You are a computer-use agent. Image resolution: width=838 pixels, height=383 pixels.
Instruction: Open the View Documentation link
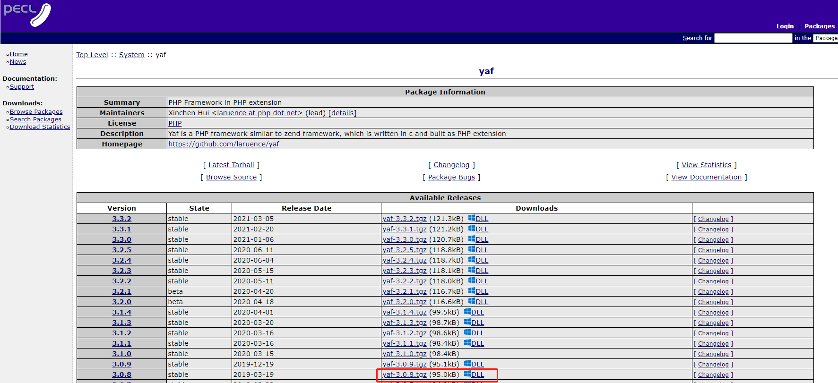[x=706, y=177]
